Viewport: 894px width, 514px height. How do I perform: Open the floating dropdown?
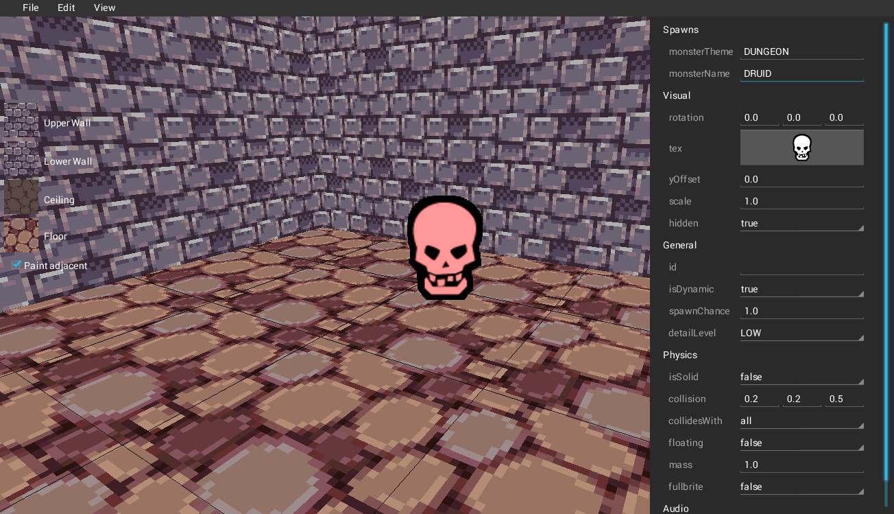pyautogui.click(x=802, y=443)
